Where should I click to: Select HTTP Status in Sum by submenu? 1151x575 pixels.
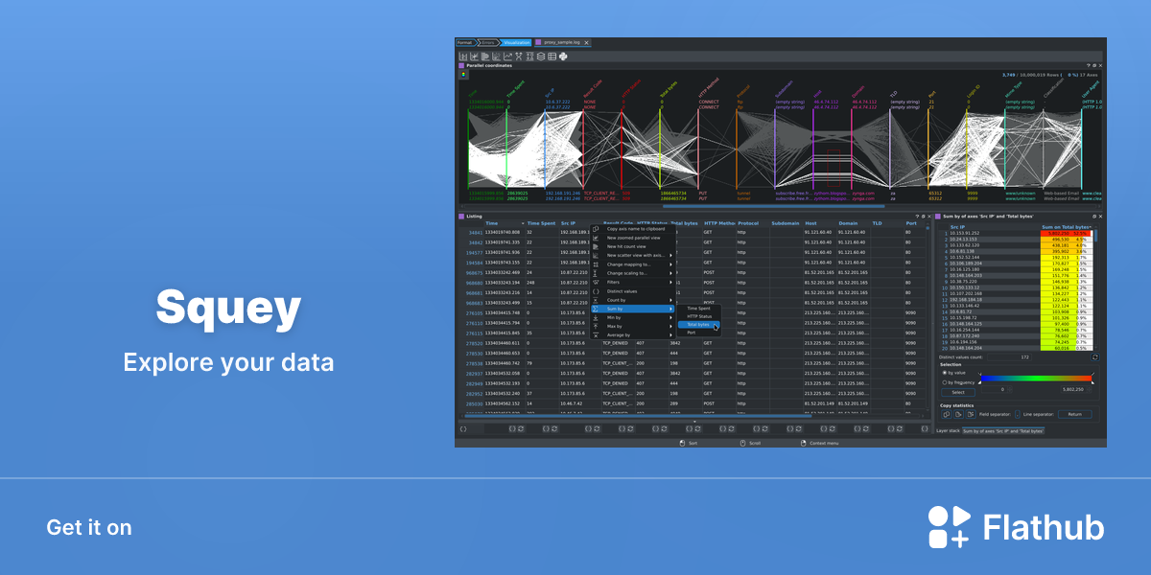coord(699,316)
